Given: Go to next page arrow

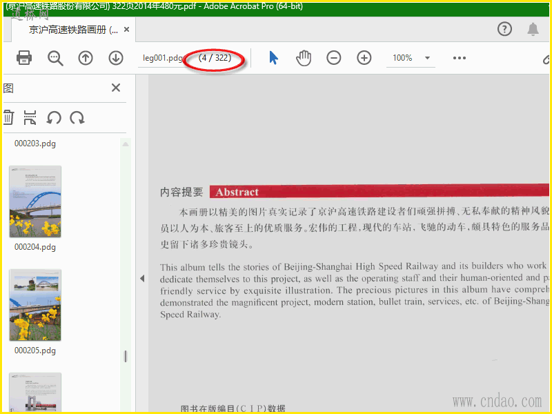Looking at the screenshot, I should coord(116,58).
